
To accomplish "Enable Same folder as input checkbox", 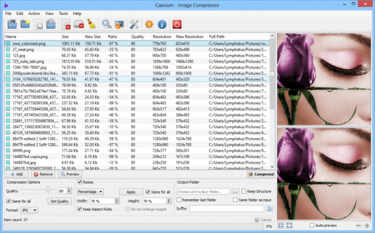I will pyautogui.click(x=235, y=199).
